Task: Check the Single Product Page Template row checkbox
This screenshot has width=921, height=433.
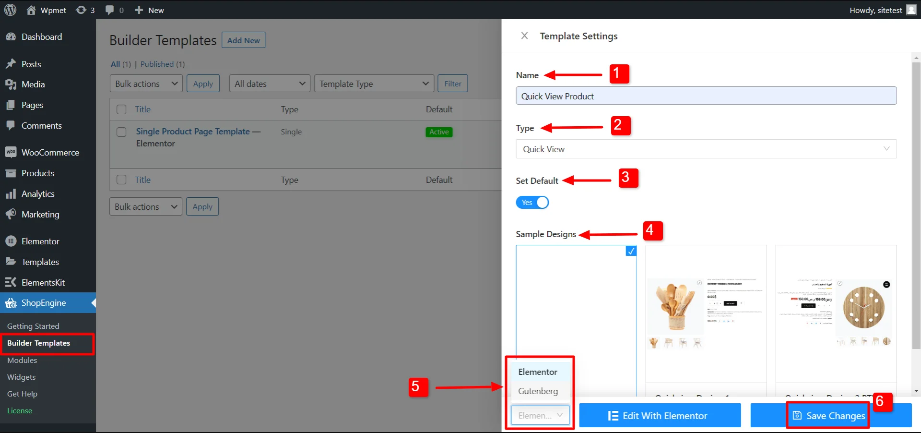Action: point(121,132)
